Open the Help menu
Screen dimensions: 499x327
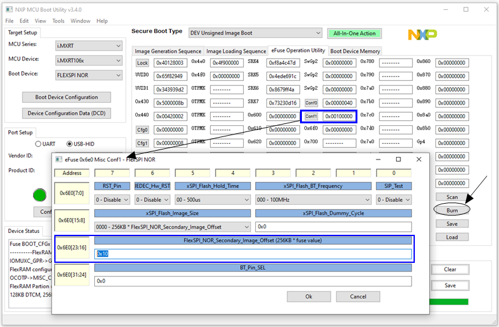tap(102, 21)
